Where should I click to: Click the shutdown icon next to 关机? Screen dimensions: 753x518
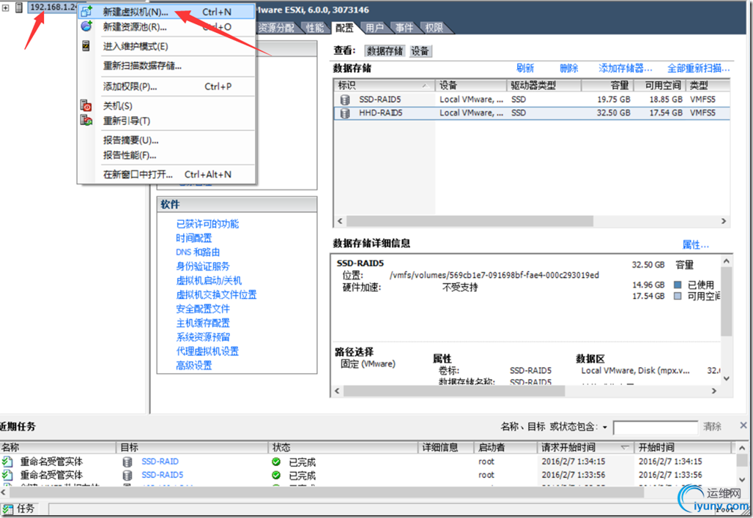pyautogui.click(x=86, y=105)
